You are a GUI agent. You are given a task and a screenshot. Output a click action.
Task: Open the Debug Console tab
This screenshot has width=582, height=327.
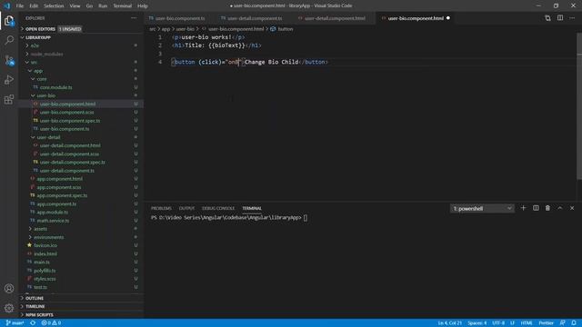[x=218, y=208]
